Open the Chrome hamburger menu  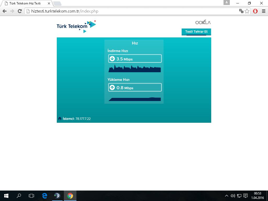tap(264, 11)
